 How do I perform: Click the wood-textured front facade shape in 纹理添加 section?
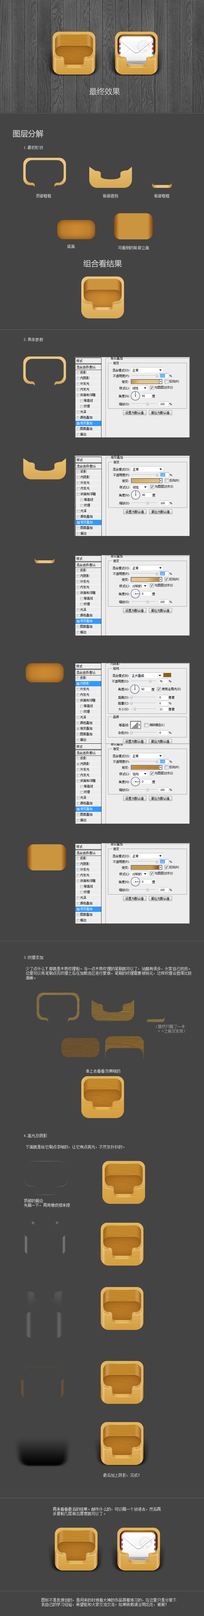[x=124, y=1046]
